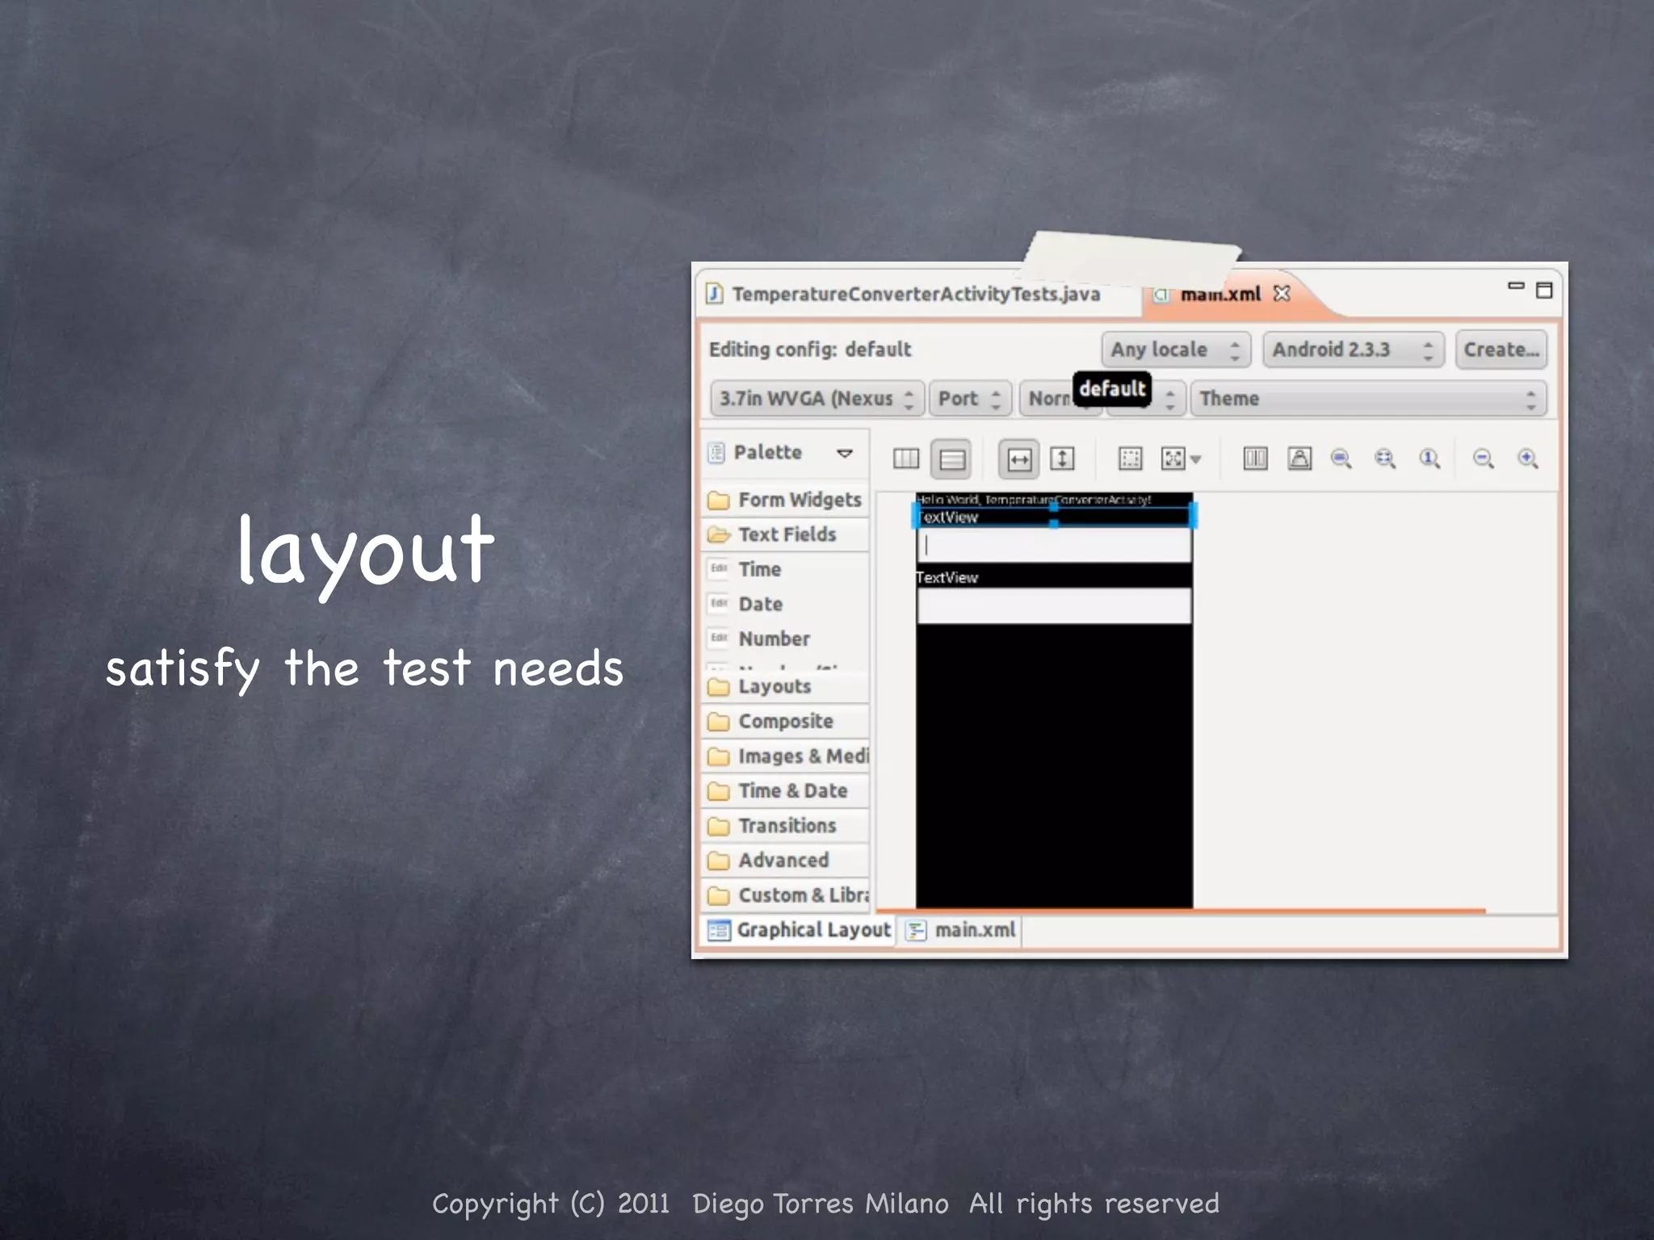This screenshot has height=1240, width=1654.
Task: Open the gravity dropdown arrow
Action: coord(1196,459)
